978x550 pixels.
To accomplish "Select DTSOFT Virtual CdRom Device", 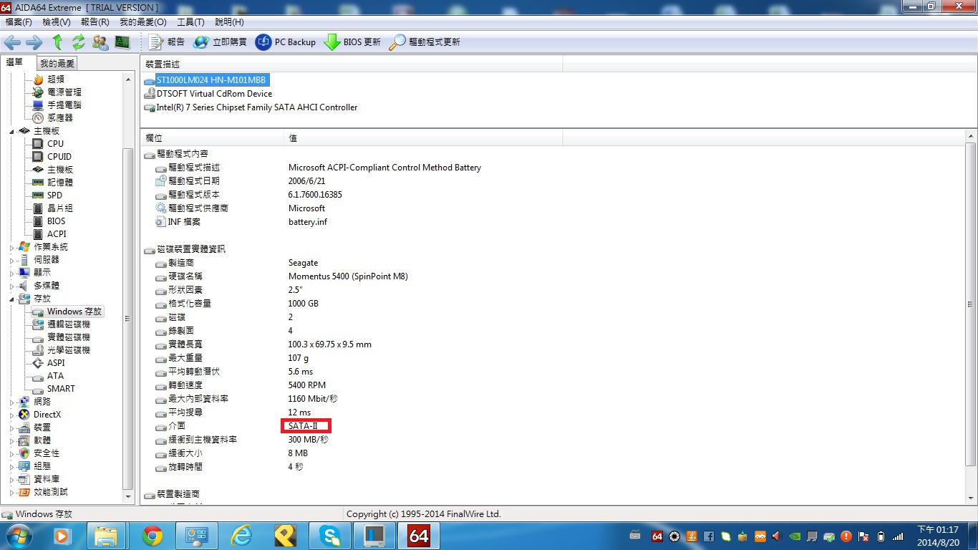I will tap(214, 94).
